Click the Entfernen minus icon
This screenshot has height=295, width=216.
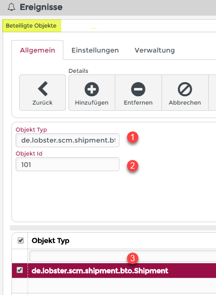pyautogui.click(x=138, y=89)
